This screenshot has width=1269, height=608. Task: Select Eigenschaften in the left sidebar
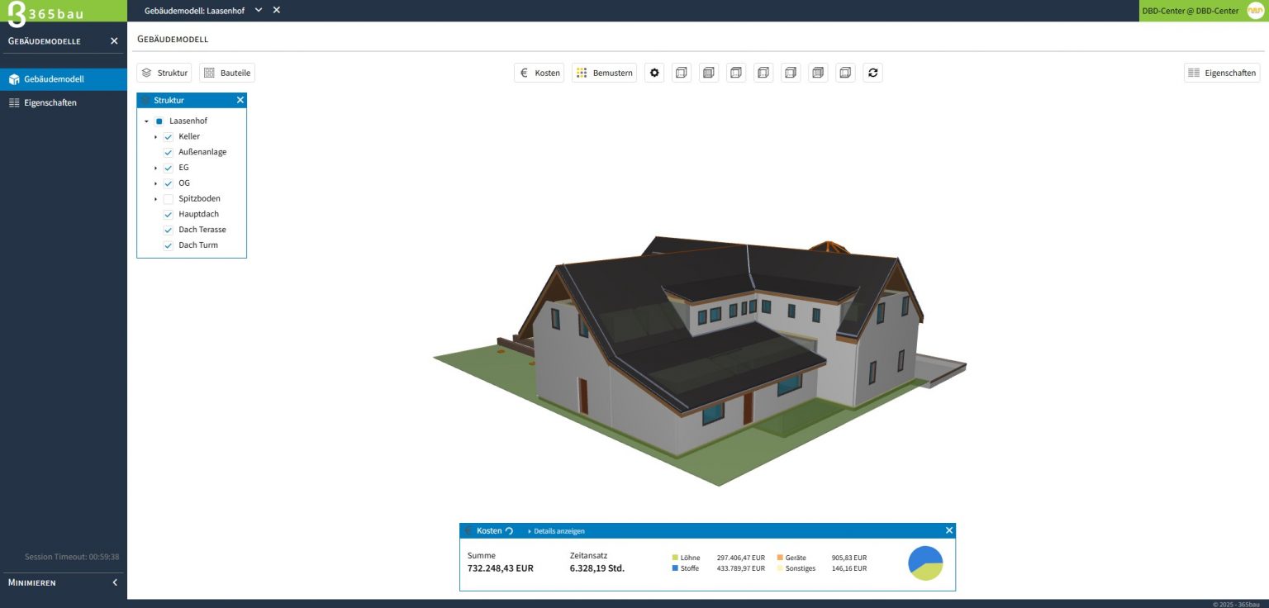click(x=50, y=102)
